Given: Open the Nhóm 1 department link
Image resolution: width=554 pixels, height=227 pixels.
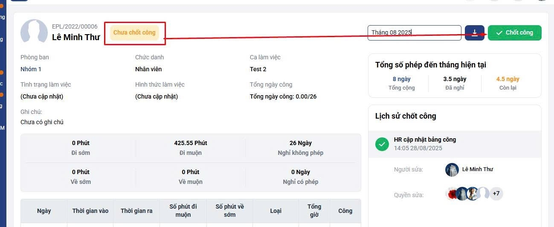Looking at the screenshot, I should pos(31,69).
